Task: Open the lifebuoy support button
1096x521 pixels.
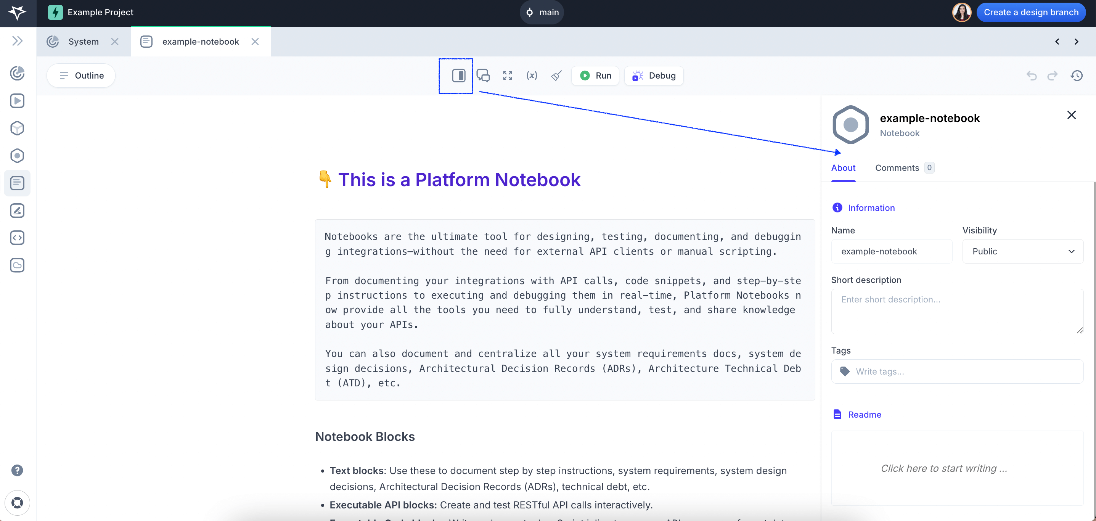Action: pyautogui.click(x=18, y=503)
